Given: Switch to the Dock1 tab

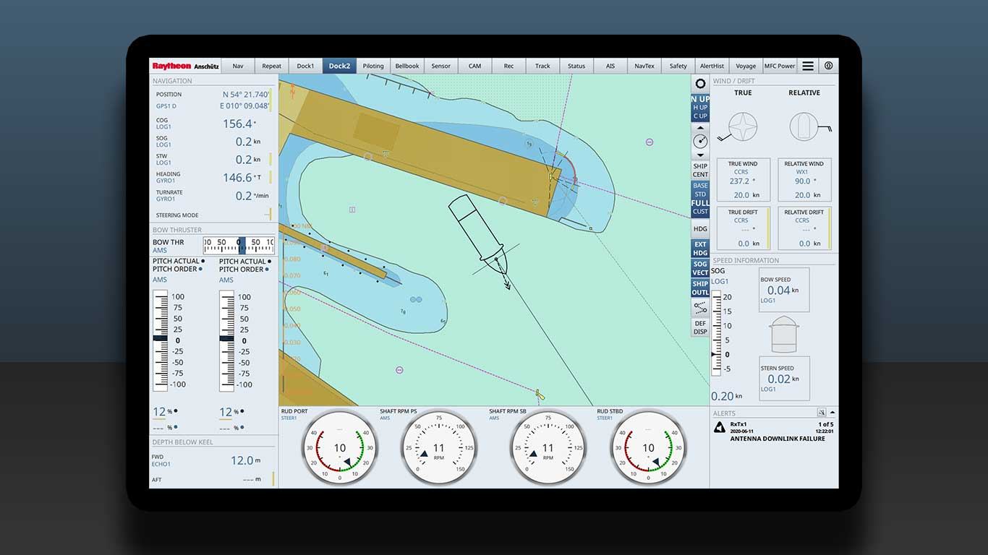Looking at the screenshot, I should 305,66.
